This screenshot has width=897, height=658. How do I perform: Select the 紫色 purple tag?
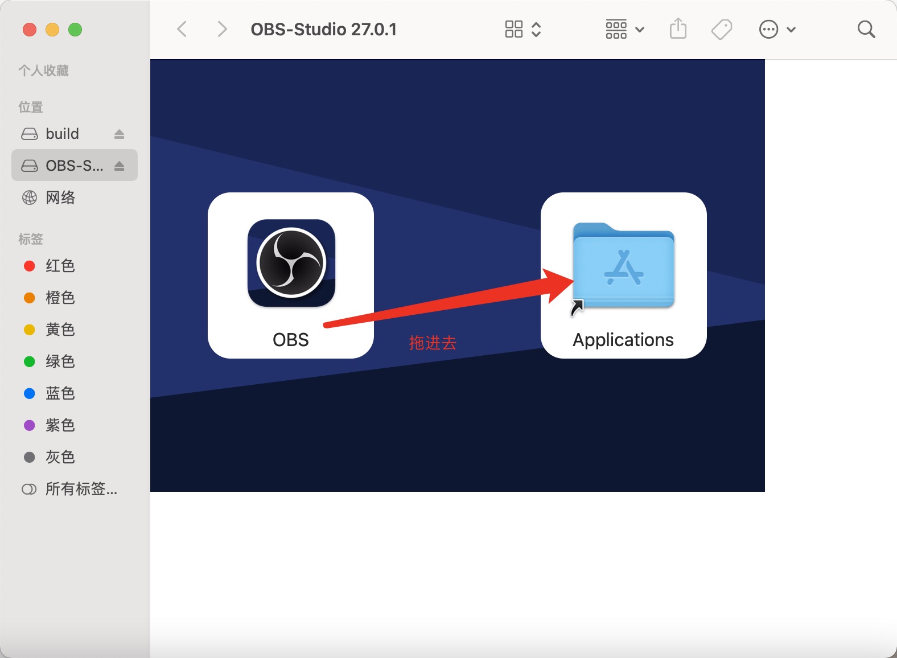60,425
